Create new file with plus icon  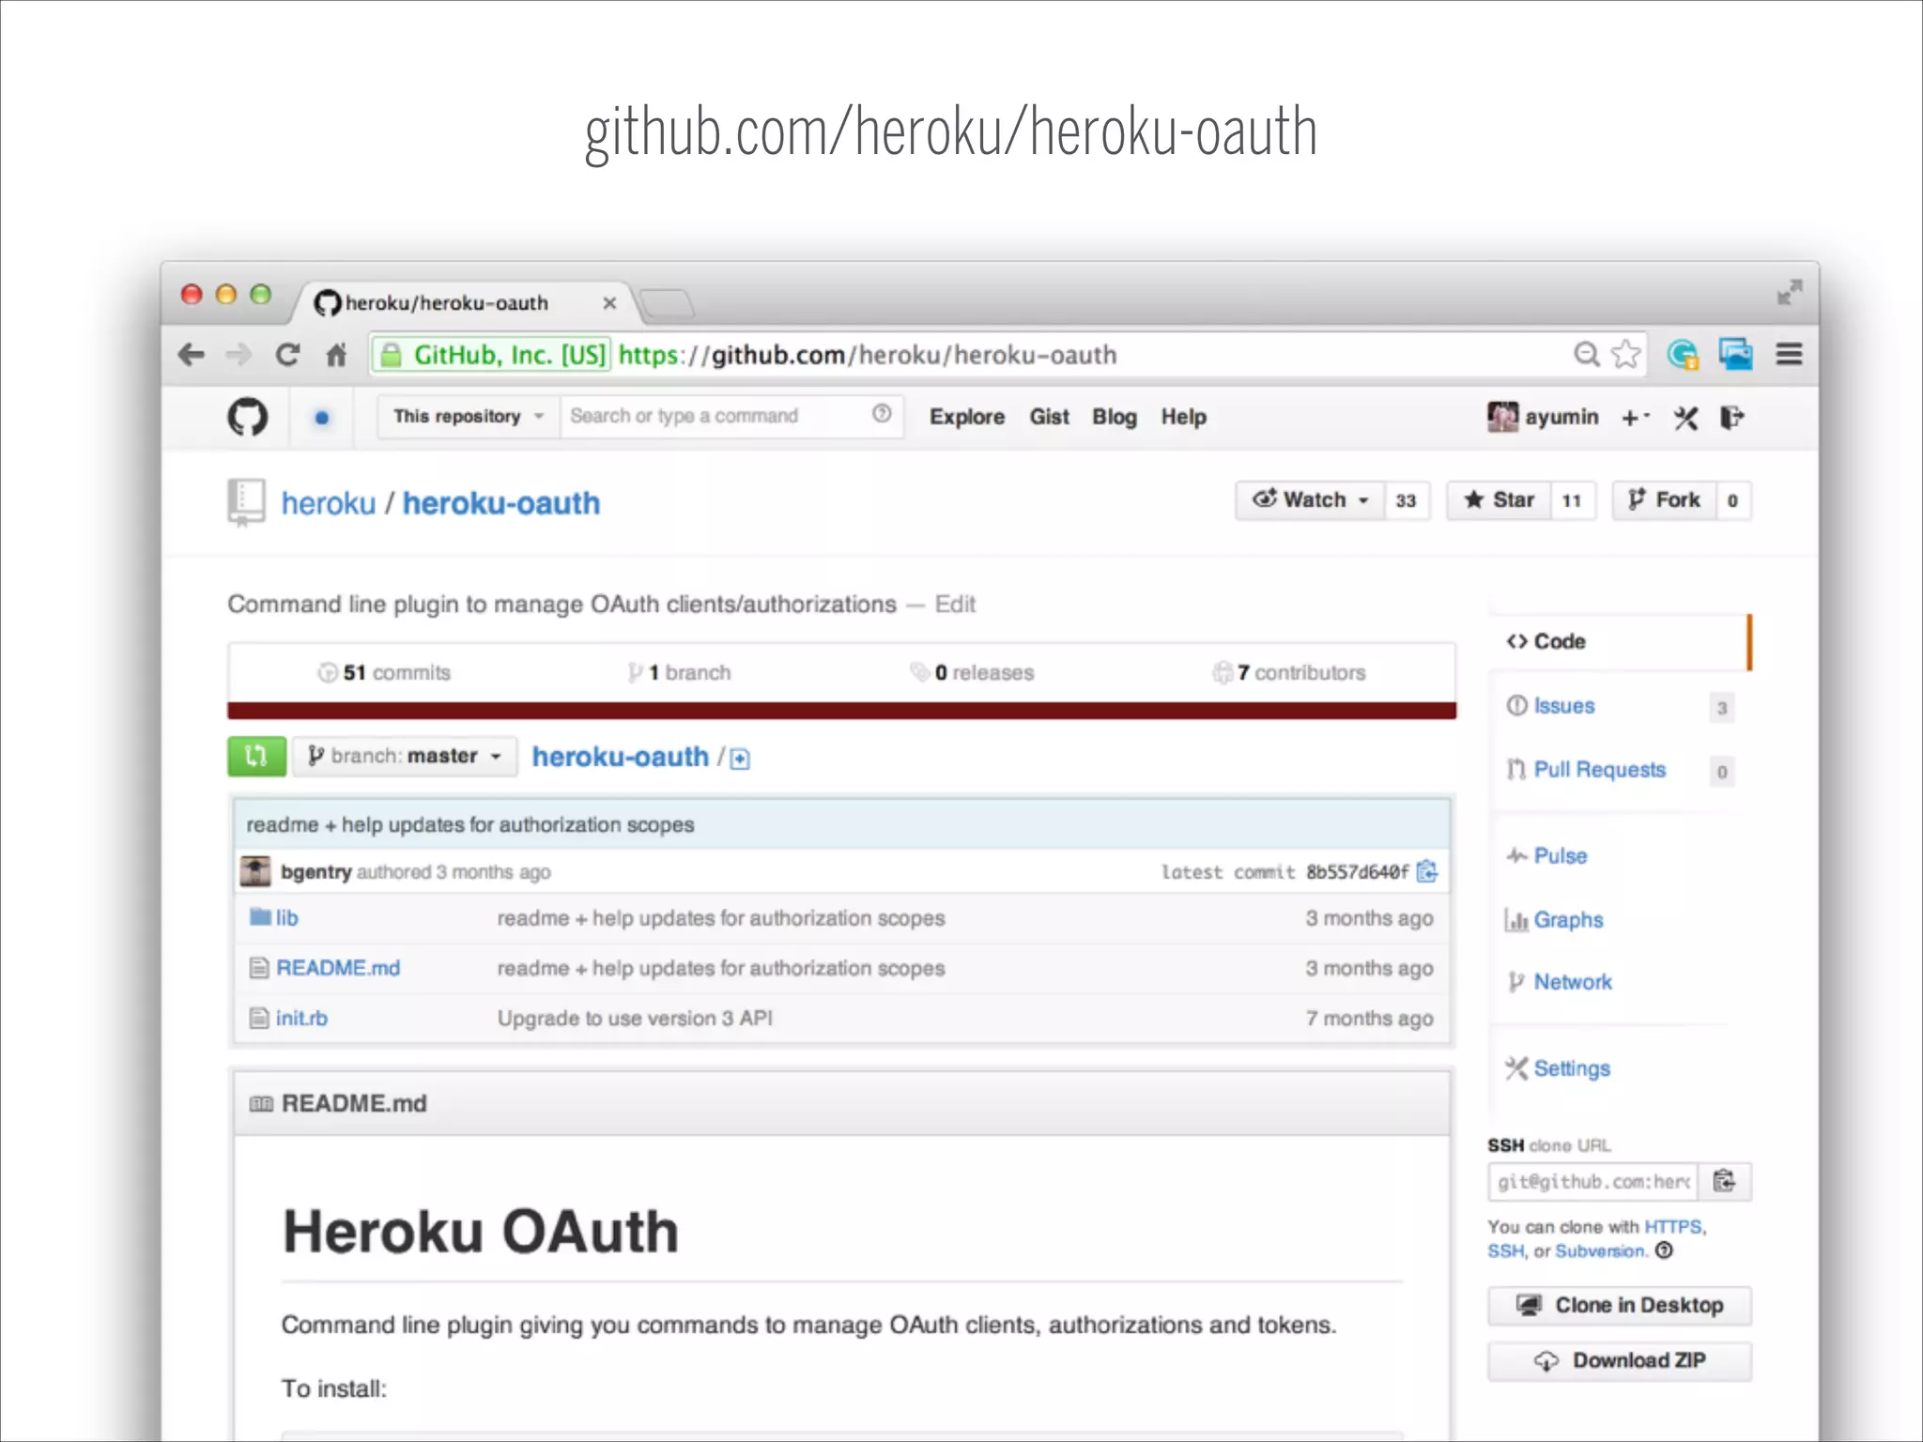click(x=740, y=759)
